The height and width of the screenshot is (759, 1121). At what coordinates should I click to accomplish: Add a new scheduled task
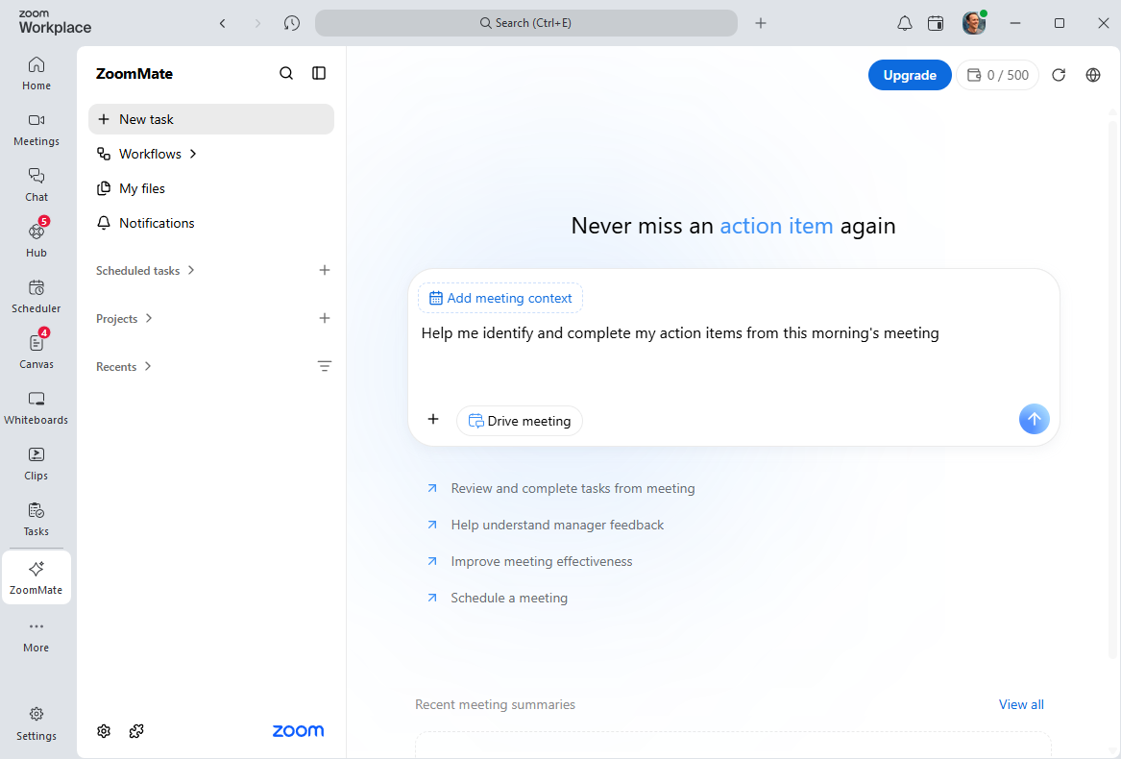coord(325,270)
